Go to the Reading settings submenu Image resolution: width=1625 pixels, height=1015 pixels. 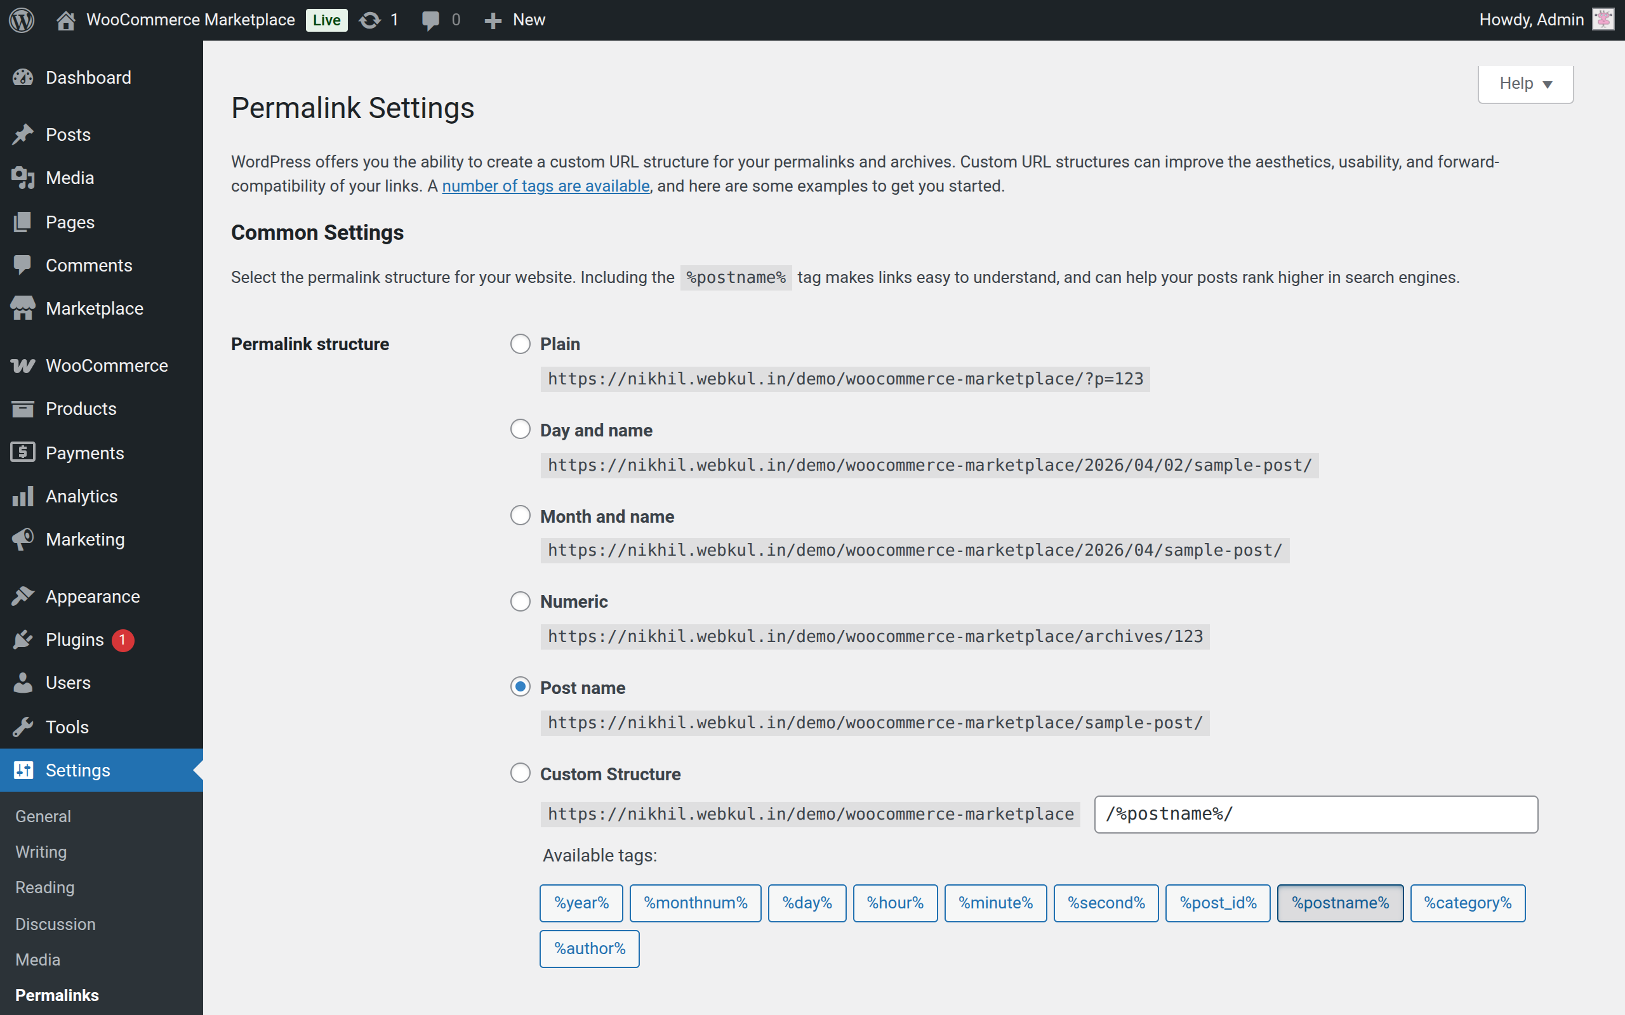pos(45,887)
